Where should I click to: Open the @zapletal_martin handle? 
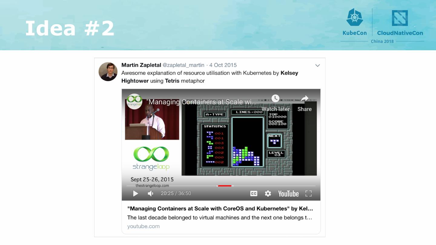pos(183,65)
